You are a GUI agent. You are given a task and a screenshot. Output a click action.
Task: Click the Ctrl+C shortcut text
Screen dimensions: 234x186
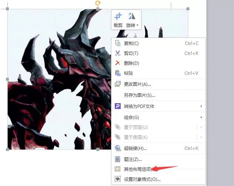[192, 43]
